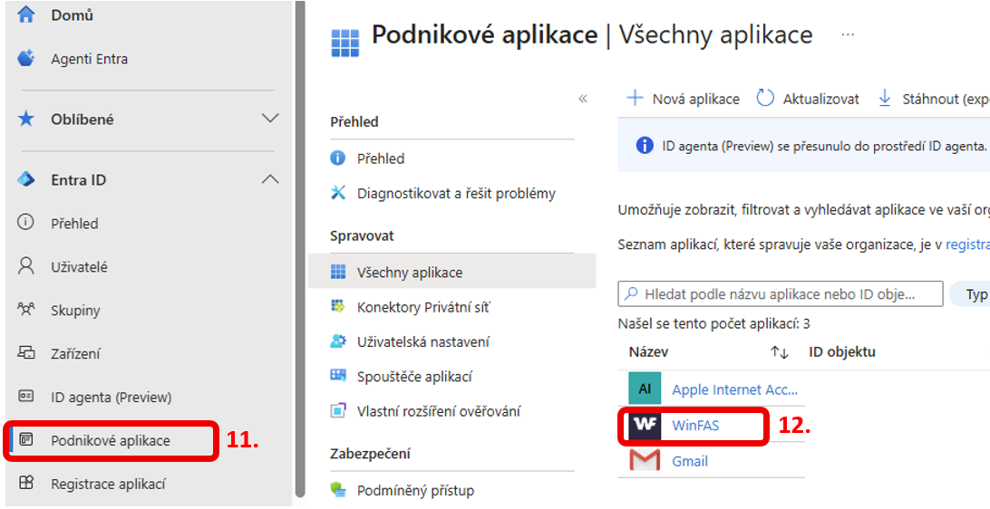
Task: Click the WinFAS application logo
Action: [645, 426]
